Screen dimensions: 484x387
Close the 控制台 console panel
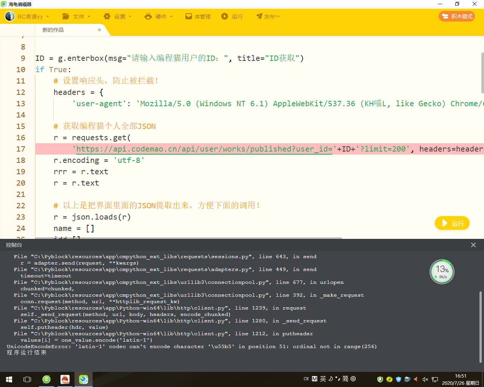pyautogui.click(x=473, y=245)
